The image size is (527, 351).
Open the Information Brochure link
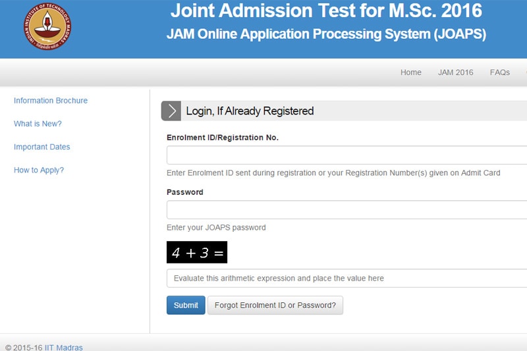coord(51,101)
